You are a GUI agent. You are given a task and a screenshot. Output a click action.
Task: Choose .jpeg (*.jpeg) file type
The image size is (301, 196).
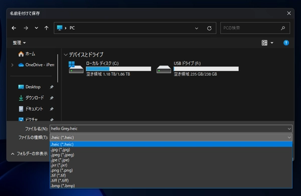pyautogui.click(x=171, y=155)
